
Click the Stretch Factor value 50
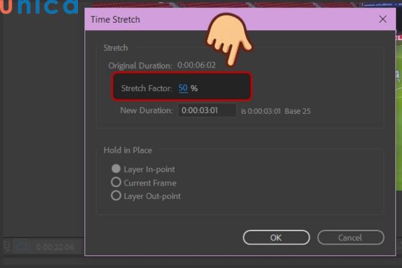click(x=183, y=88)
